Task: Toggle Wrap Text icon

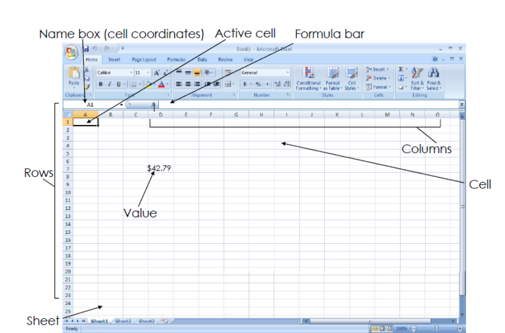Action: coord(228,73)
